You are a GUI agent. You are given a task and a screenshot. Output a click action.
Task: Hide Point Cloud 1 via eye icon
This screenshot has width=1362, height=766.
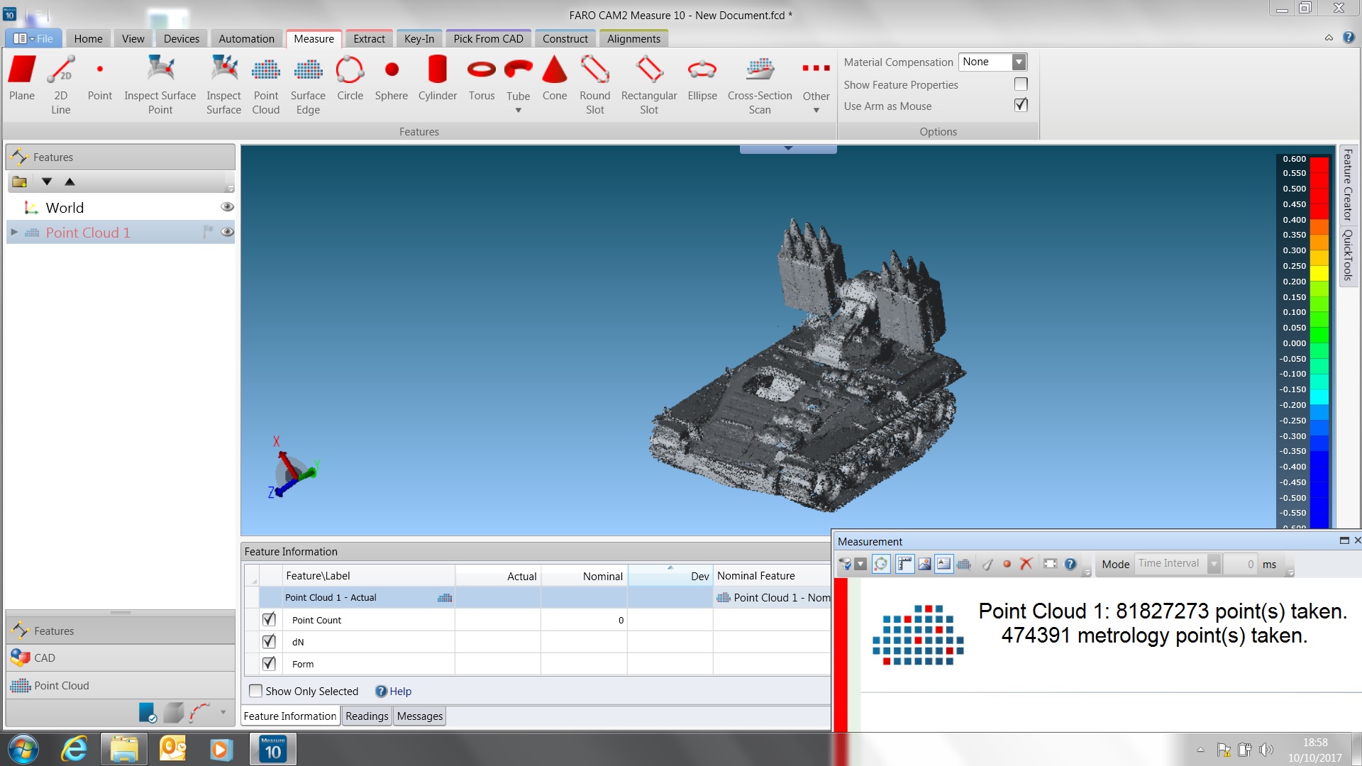pyautogui.click(x=227, y=232)
